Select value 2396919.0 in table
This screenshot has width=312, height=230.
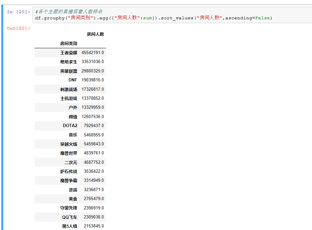tap(94, 208)
